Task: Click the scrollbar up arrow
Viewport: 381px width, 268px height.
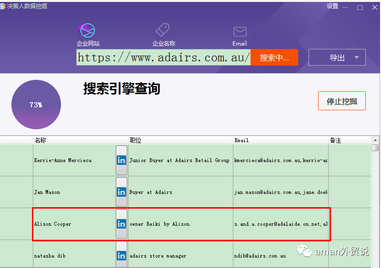Action: (x=375, y=140)
